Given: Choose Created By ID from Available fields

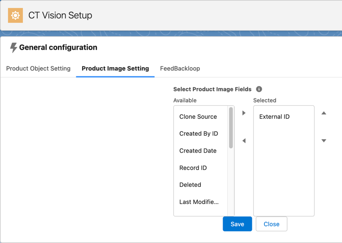Looking at the screenshot, I should [x=198, y=134].
